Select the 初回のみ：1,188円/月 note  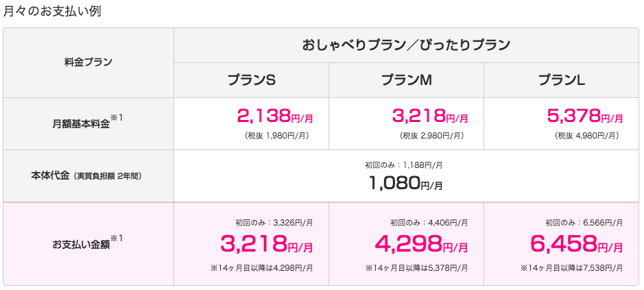403,165
